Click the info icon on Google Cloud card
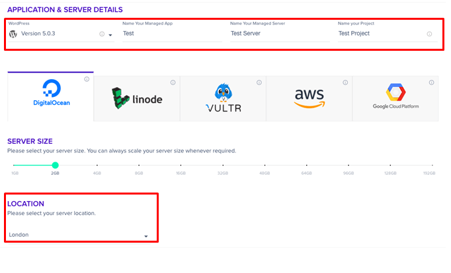The height and width of the screenshot is (273, 451). [431, 82]
